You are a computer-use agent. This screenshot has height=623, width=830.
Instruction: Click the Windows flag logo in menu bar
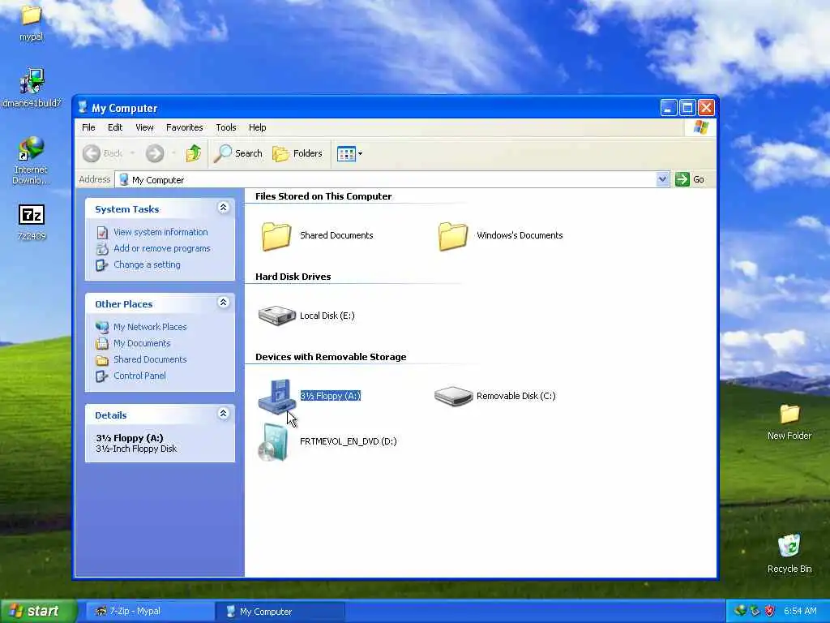(x=700, y=127)
